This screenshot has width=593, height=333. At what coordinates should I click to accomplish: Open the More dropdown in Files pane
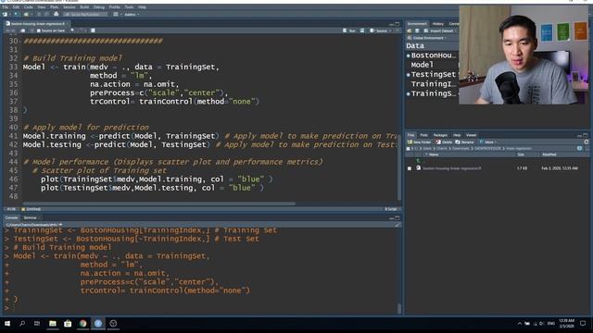pos(488,142)
